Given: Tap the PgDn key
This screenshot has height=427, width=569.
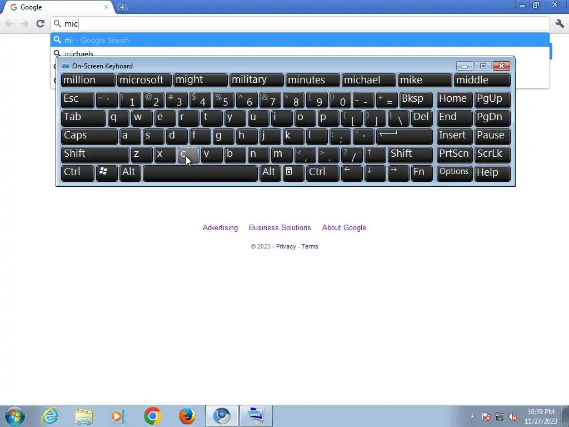Looking at the screenshot, I should click(492, 118).
